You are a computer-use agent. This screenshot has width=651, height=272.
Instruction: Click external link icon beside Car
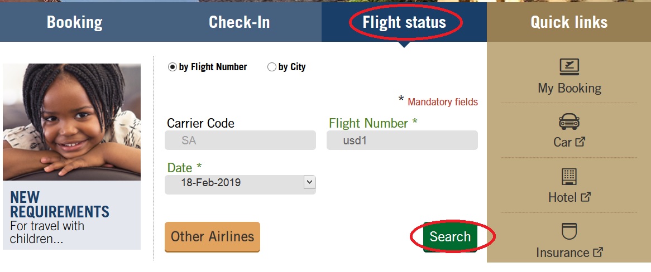pos(580,142)
